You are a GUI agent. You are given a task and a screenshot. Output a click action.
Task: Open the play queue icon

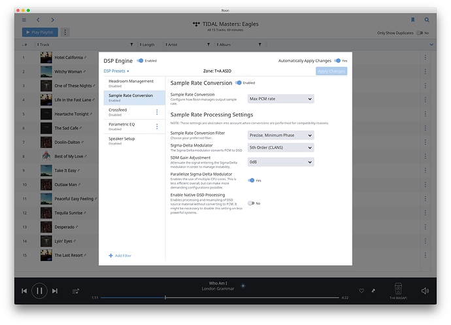pos(76,291)
